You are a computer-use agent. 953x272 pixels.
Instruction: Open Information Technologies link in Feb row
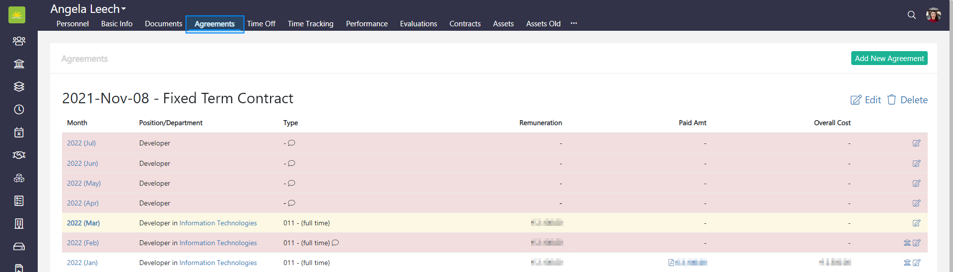[218, 243]
